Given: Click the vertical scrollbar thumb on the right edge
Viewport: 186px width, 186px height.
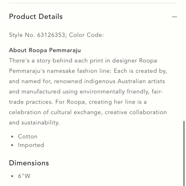Looking at the screenshot, I should pyautogui.click(x=184, y=153).
